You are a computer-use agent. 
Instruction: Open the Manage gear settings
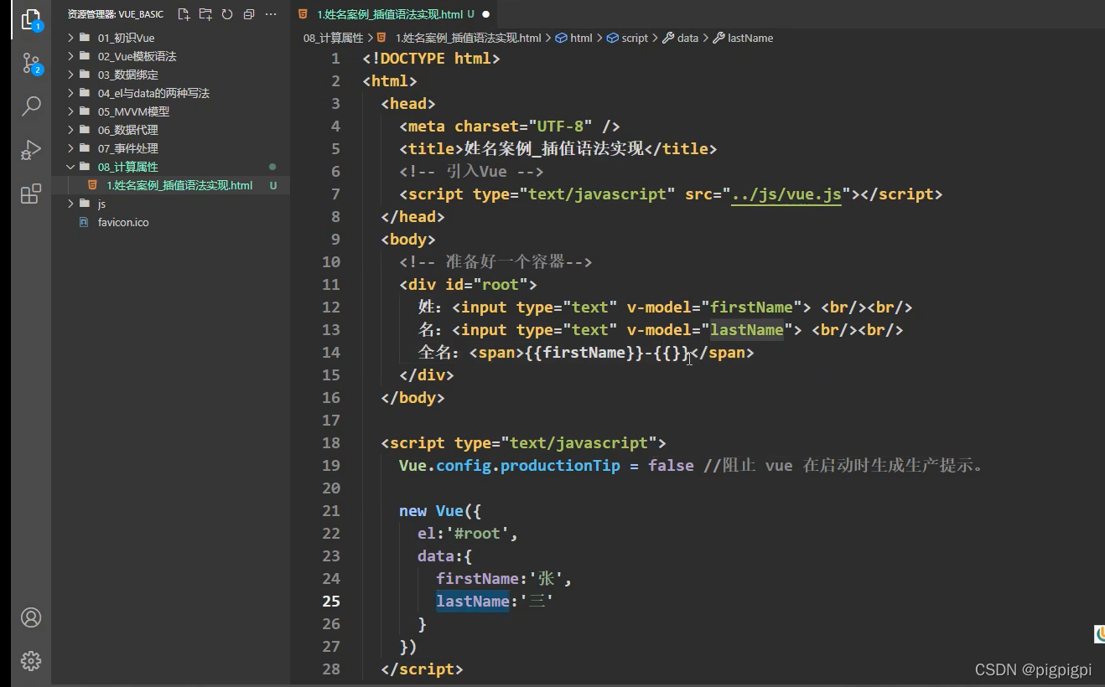pyautogui.click(x=31, y=660)
